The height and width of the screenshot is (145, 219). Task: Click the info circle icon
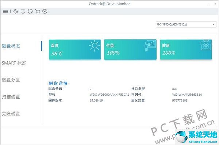coord(23,11)
